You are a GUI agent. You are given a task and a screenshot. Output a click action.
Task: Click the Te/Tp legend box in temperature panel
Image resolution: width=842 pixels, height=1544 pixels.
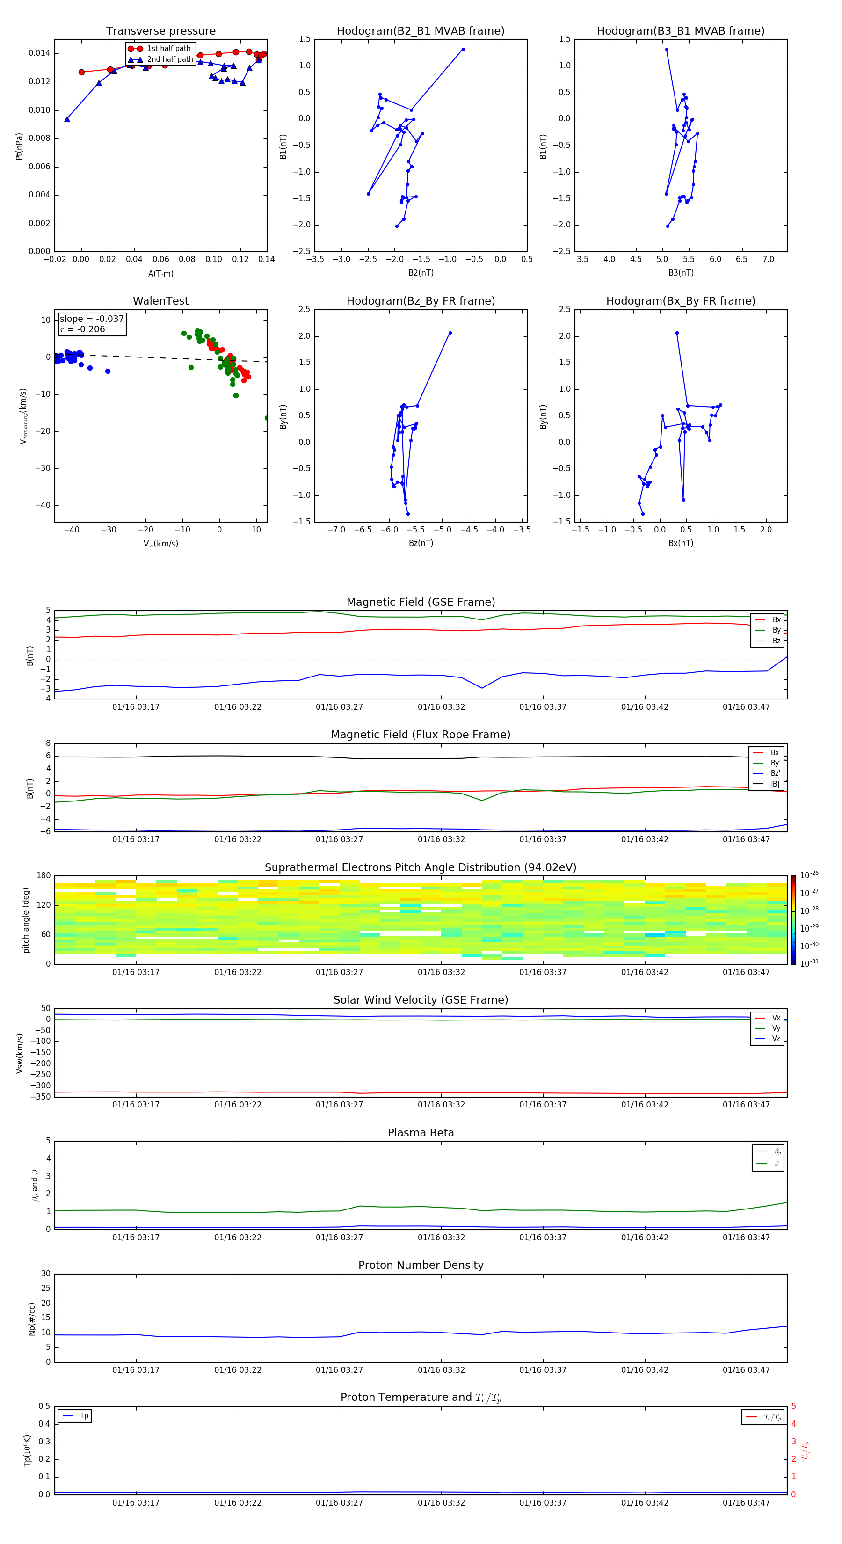763,1417
